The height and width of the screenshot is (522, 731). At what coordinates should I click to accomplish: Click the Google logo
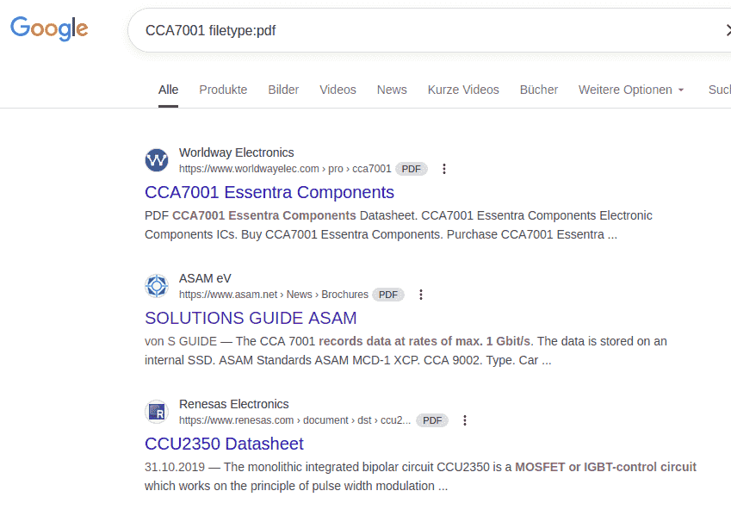[x=49, y=29]
